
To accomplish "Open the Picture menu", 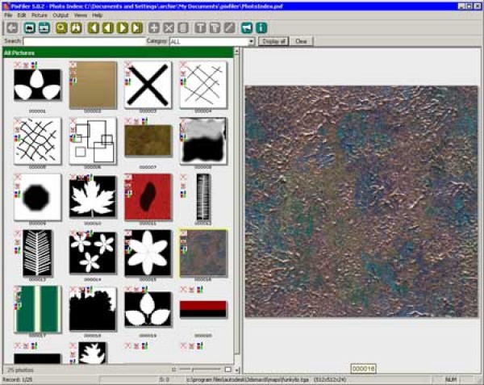I will point(40,15).
